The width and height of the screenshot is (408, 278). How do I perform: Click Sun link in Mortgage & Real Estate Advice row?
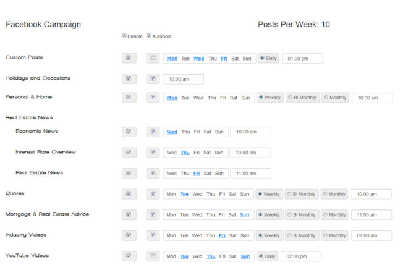tap(245, 215)
